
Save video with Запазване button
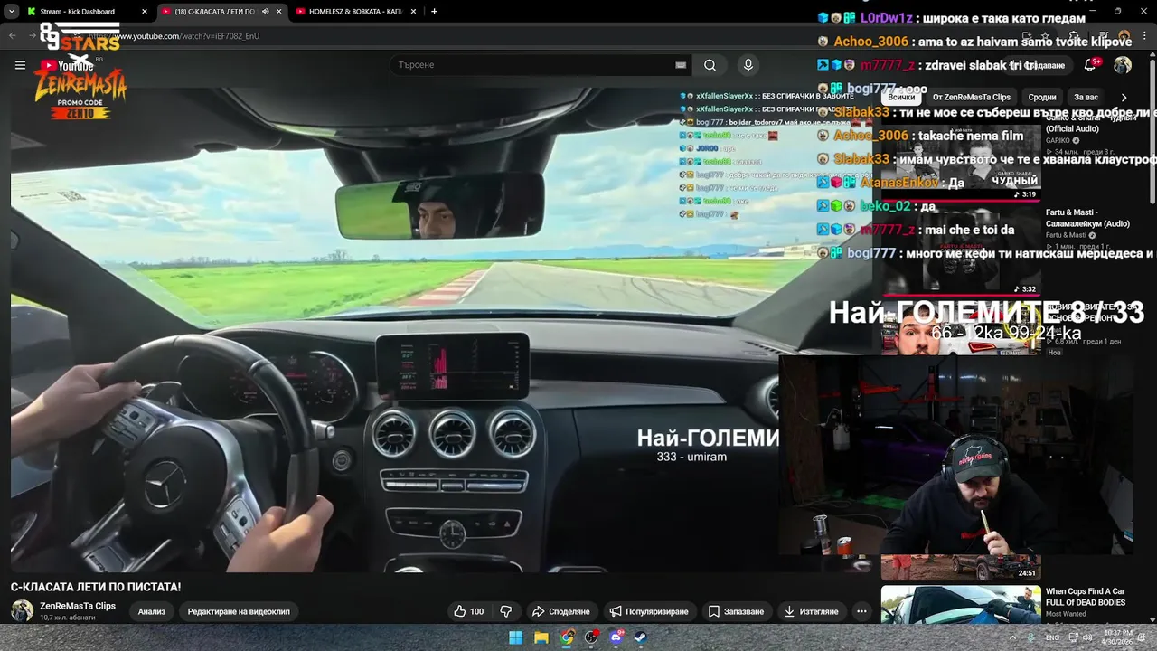736,611
